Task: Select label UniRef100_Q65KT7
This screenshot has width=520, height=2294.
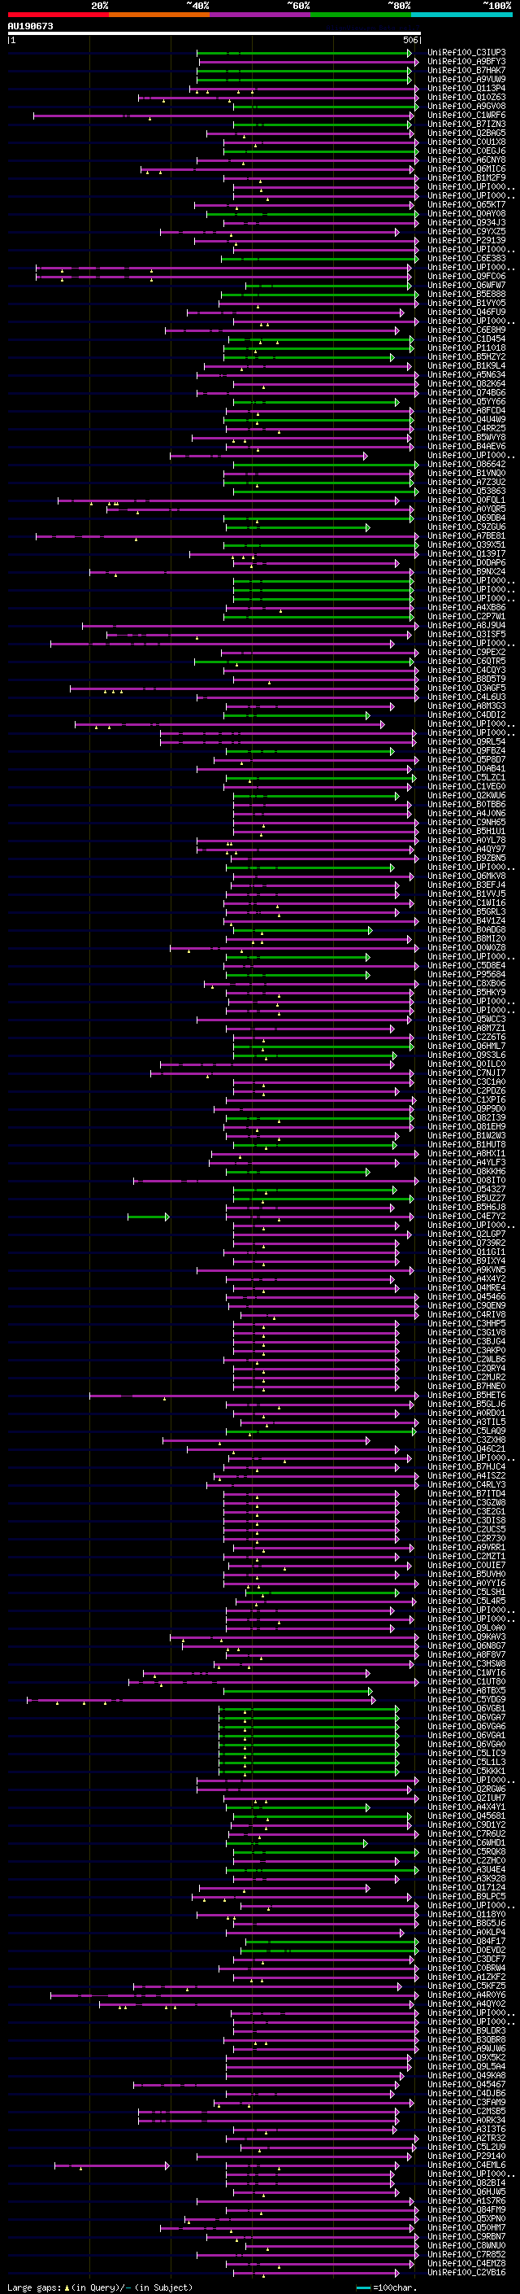Action: 466,205
